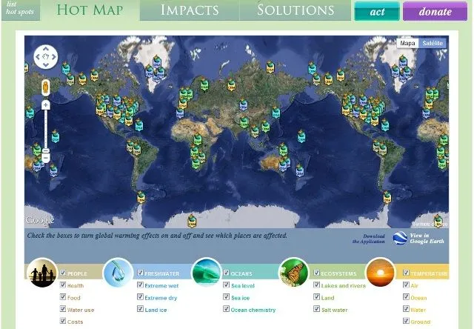This screenshot has height=329, width=474.
Task: Disable the Extreme wet checkbox
Action: tap(140, 285)
